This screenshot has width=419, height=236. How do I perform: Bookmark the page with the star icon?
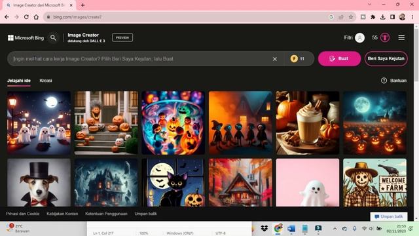351,17
